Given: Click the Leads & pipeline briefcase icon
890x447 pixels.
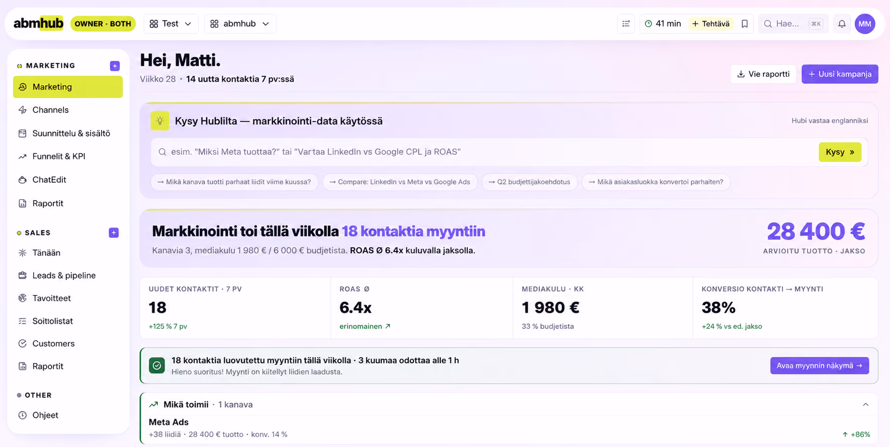Looking at the screenshot, I should [x=23, y=276].
